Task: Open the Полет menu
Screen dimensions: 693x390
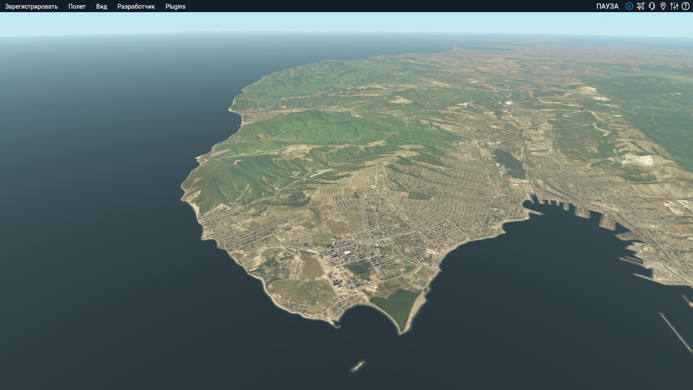Action: coord(77,6)
